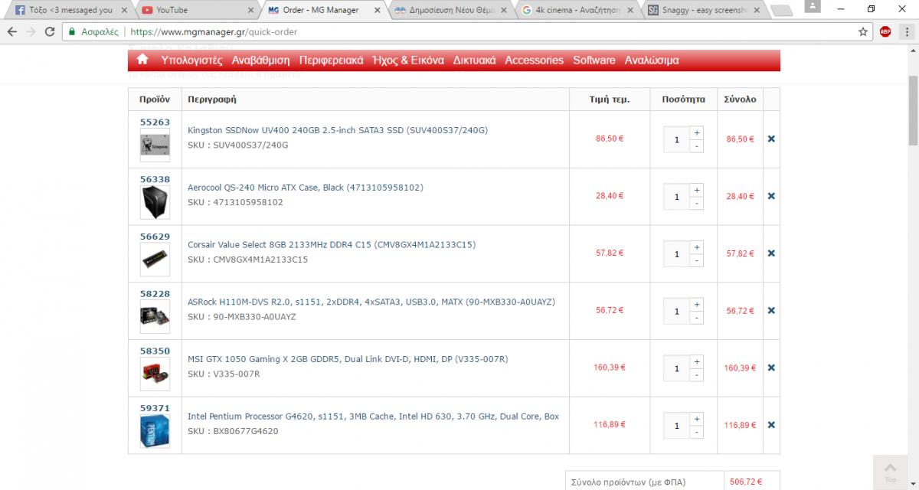The height and width of the screenshot is (490, 919).
Task: Remove Aerocool QS-240 case from order
Action: [x=771, y=196]
